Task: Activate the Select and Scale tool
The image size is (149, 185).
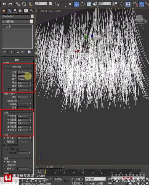Action: [x=89, y=4]
